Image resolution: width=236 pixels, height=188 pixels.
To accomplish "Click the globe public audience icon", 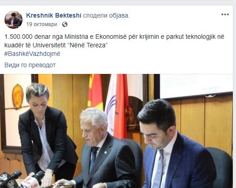I will click(65, 24).
